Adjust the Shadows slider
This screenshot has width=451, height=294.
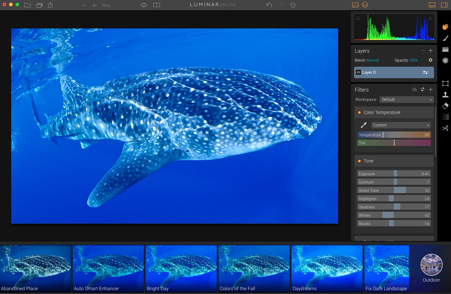[x=394, y=207]
